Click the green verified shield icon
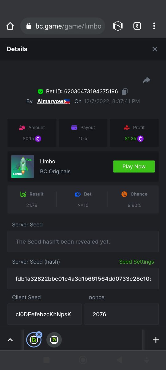The height and width of the screenshot is (370, 166). 40,92
